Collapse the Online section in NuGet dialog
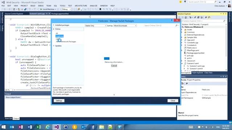The image size is (232, 130). (54, 29)
